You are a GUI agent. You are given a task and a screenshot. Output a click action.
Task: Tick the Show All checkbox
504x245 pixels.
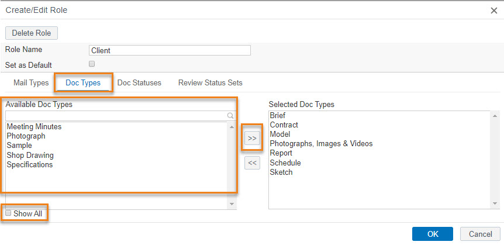coord(8,213)
